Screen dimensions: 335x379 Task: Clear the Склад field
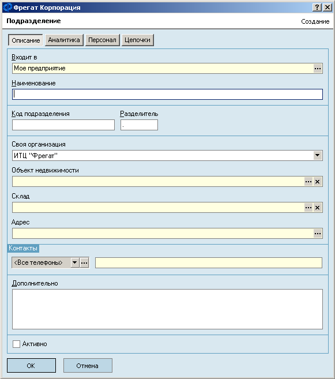click(x=317, y=208)
